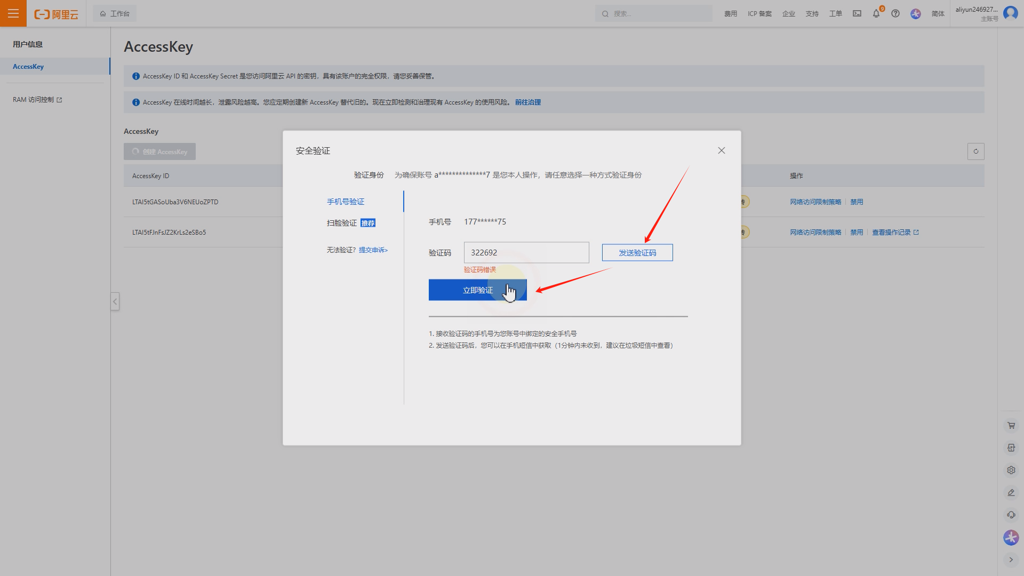The image size is (1024, 576).
Task: Click the Aliyun logo
Action: pyautogui.click(x=56, y=14)
